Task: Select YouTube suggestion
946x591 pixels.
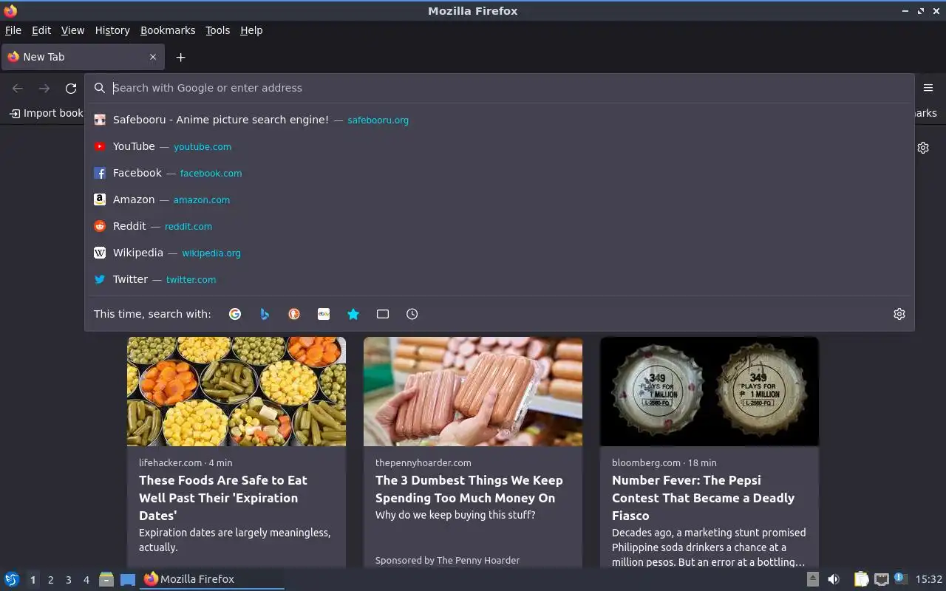Action: click(x=500, y=146)
